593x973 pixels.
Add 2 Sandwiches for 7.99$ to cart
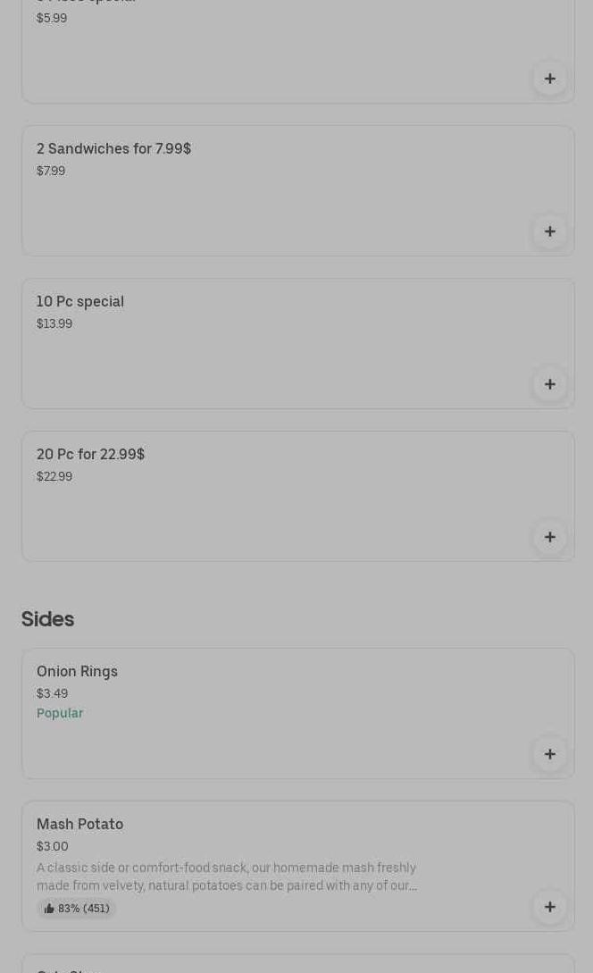(x=549, y=231)
